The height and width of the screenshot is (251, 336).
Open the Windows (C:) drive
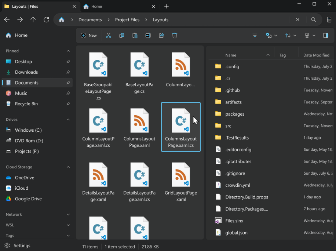pos(37,130)
